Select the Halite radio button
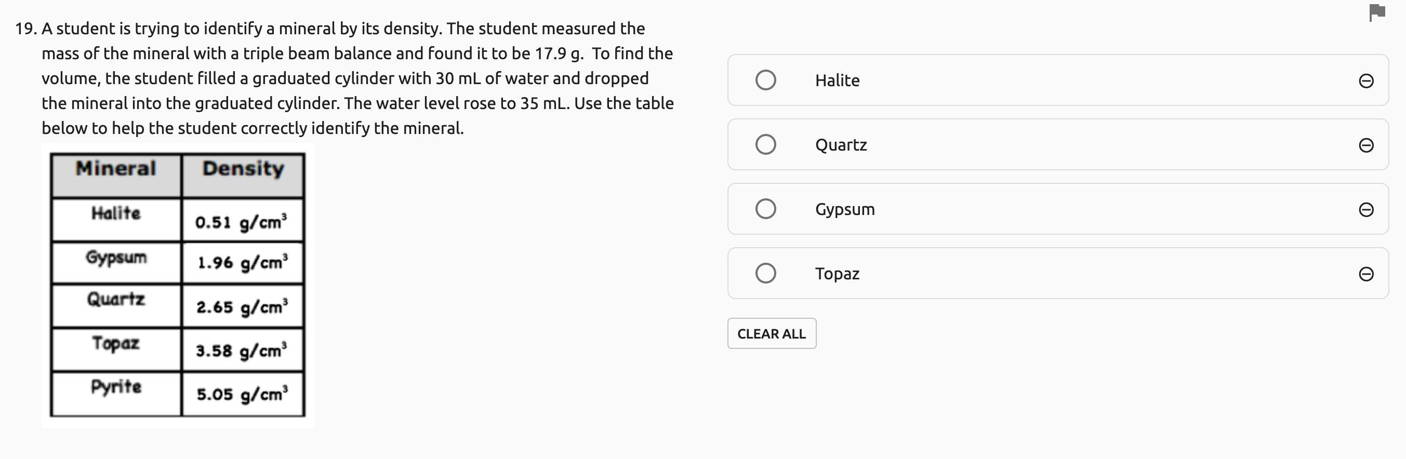Viewport: 1406px width, 459px height. click(x=765, y=80)
